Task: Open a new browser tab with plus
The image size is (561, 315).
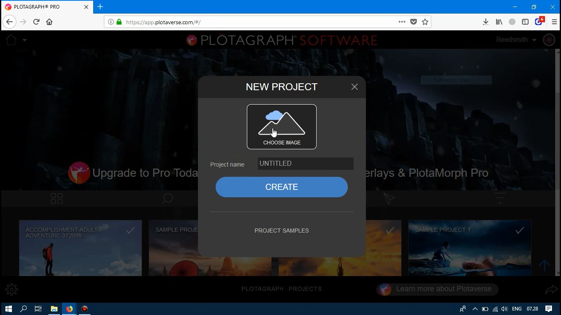Action: pos(100,7)
